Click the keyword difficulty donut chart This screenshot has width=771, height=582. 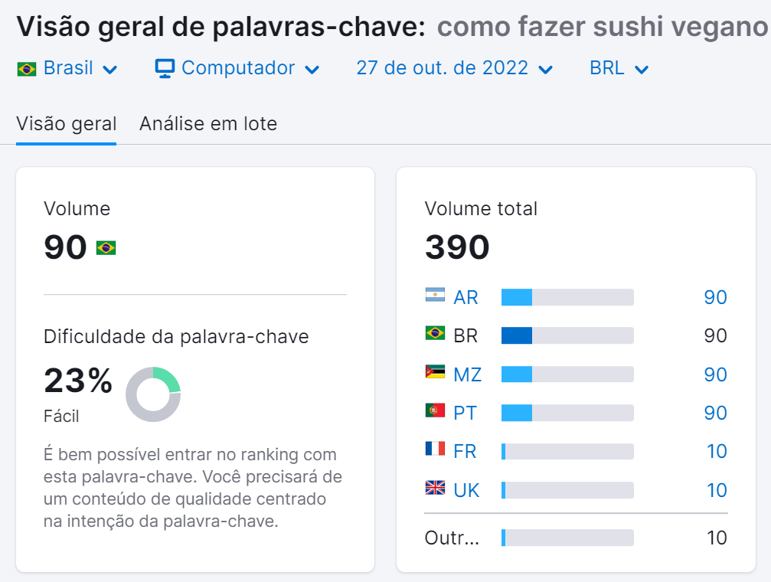pyautogui.click(x=153, y=393)
